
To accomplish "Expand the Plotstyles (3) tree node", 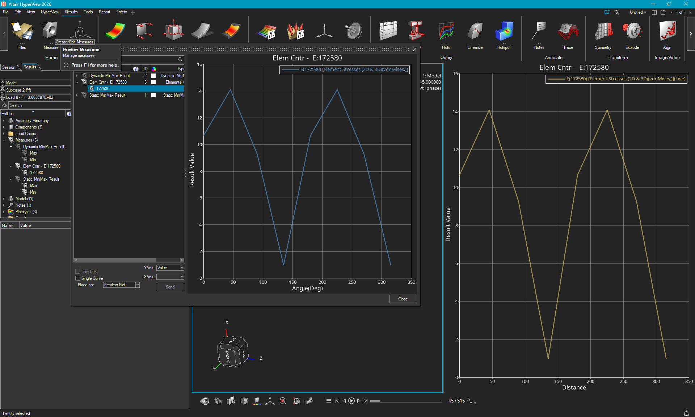I will coord(4,212).
